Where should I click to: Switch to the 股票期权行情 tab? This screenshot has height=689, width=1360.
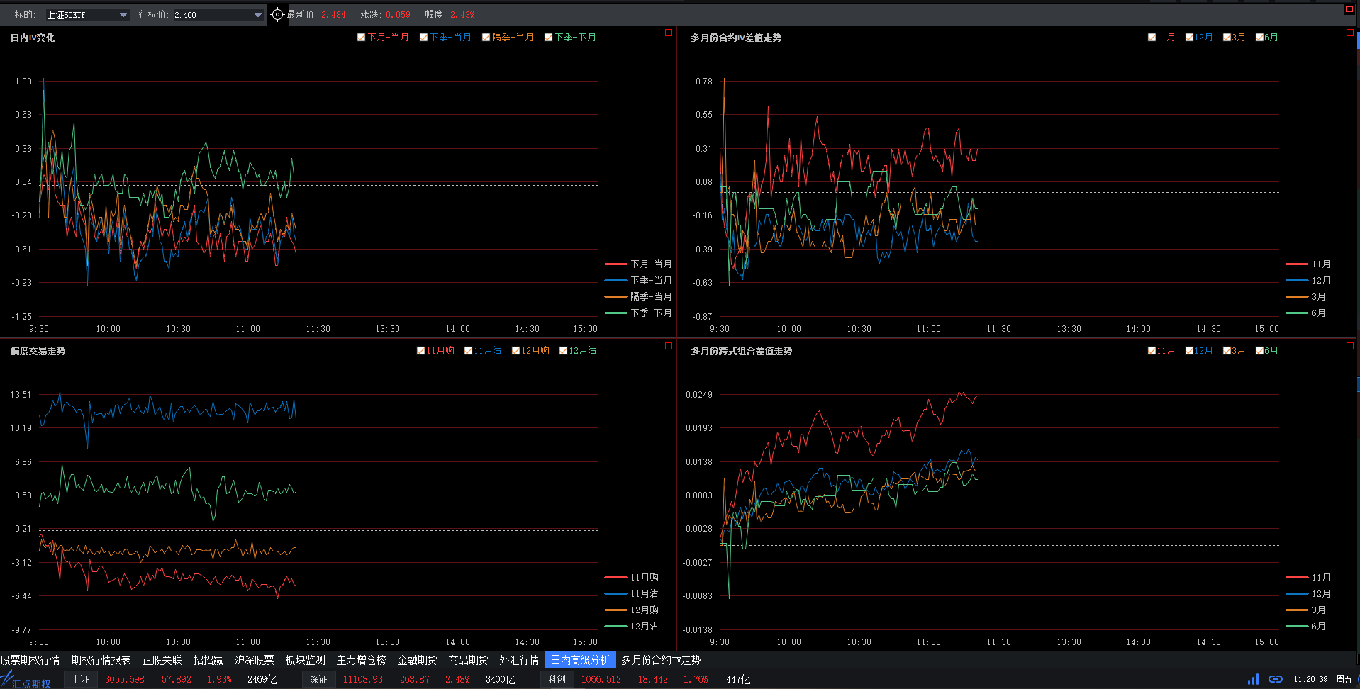(30, 660)
